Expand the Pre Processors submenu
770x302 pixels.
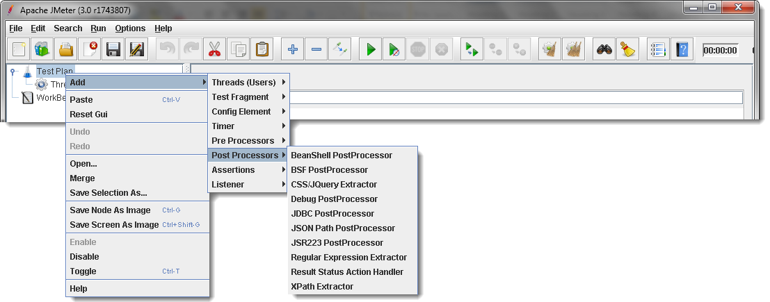coord(248,141)
